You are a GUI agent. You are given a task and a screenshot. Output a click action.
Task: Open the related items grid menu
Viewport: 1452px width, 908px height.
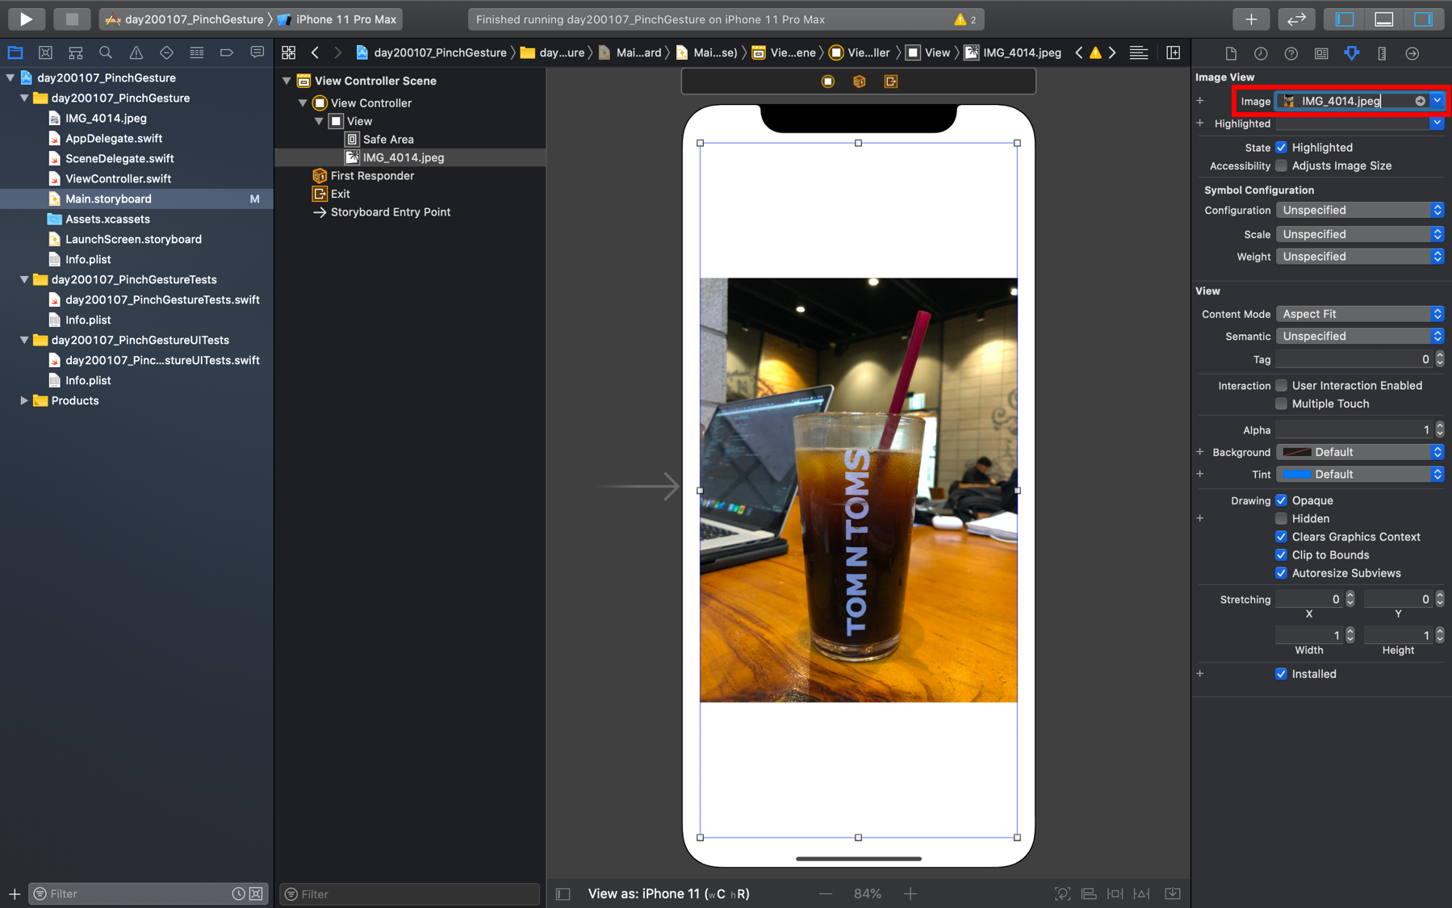pyautogui.click(x=289, y=52)
